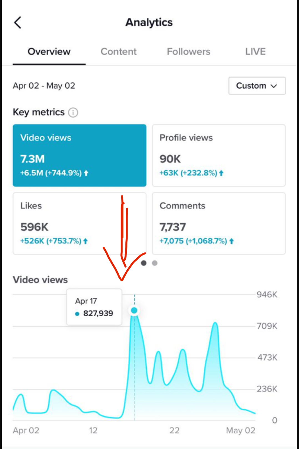Open the LIVE tab
The height and width of the screenshot is (449, 299).
pos(255,52)
